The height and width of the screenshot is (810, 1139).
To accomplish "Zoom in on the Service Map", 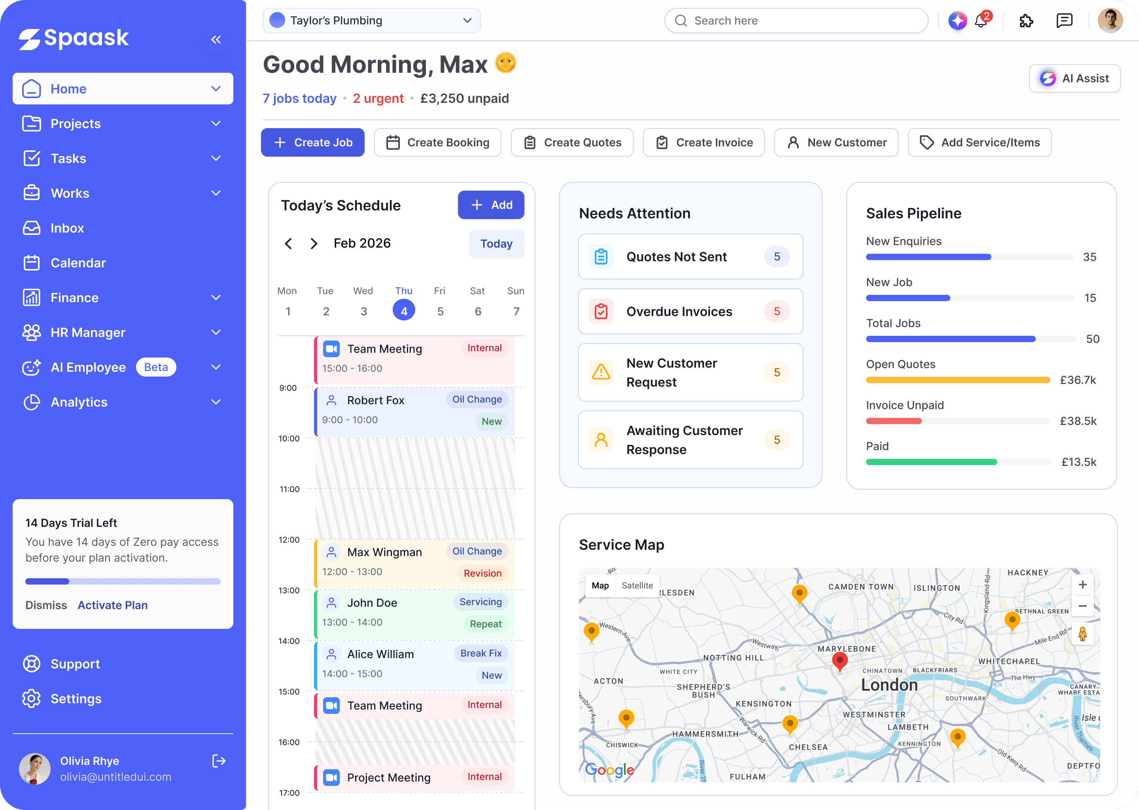I will coord(1083,585).
